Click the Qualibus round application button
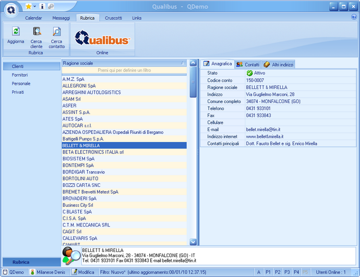This screenshot has height=277, width=360. [10, 8]
